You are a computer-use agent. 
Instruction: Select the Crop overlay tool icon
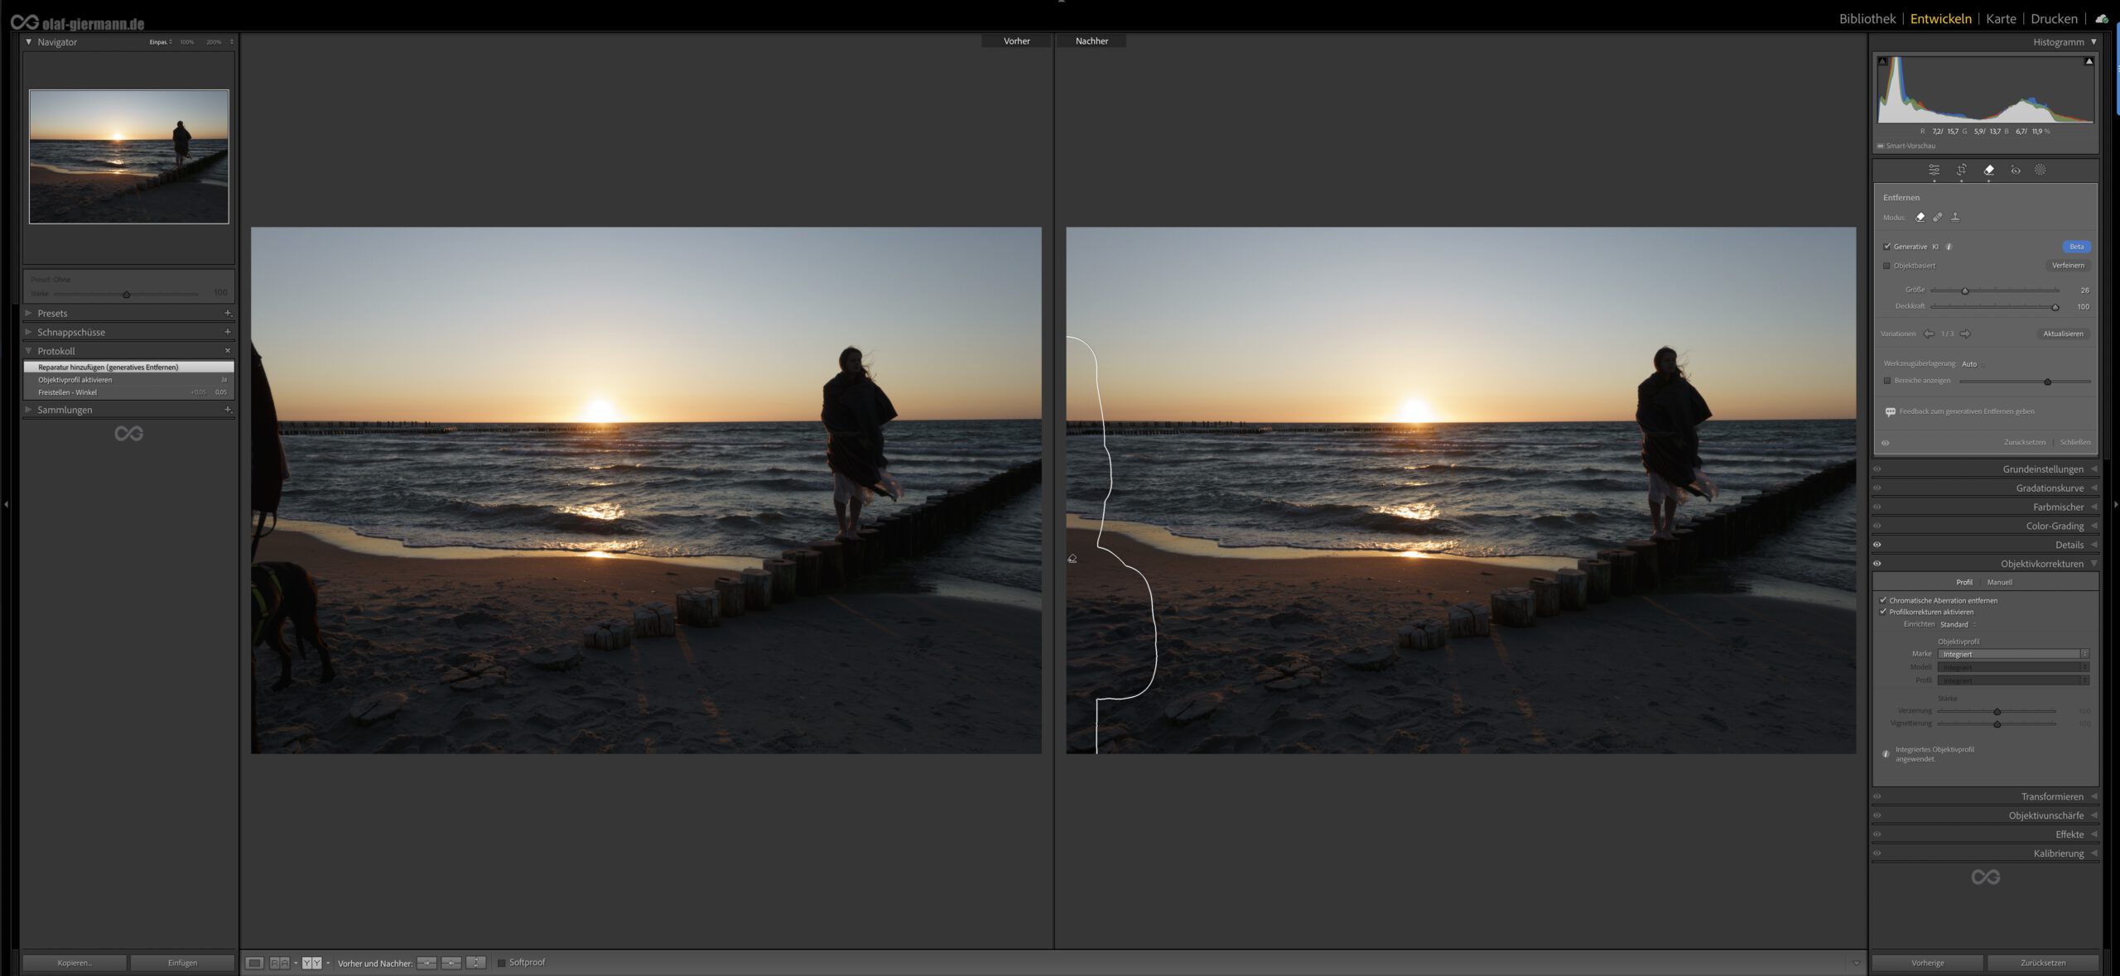click(x=1961, y=170)
